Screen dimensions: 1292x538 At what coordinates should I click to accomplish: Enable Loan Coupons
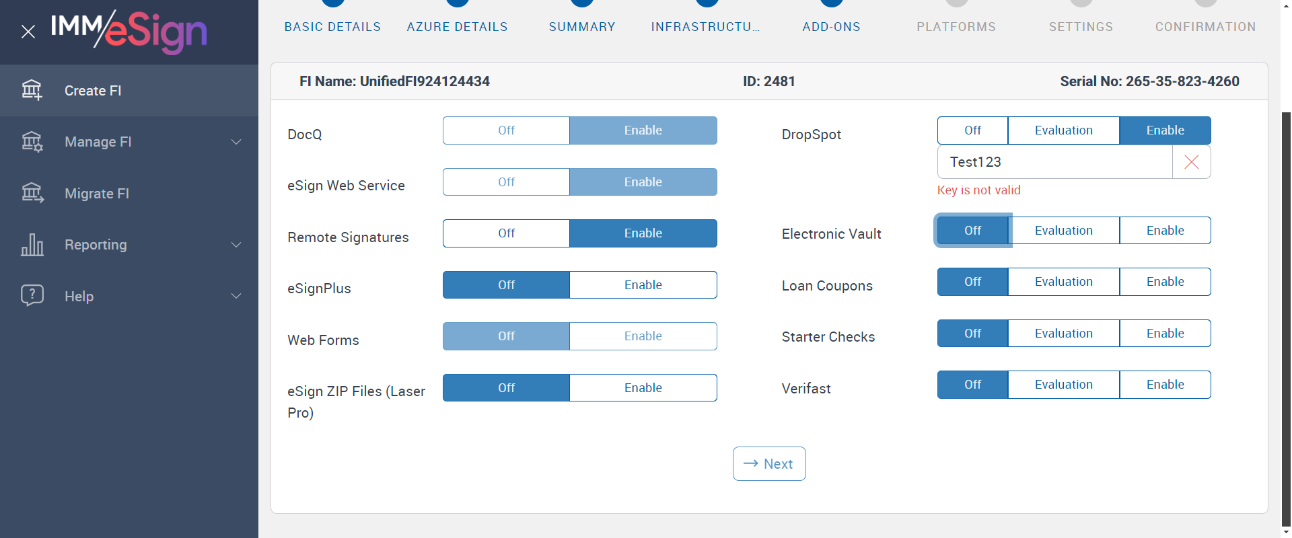pos(1165,282)
